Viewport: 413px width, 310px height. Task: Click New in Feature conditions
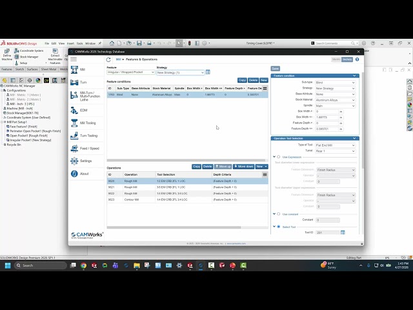pyautogui.click(x=264, y=80)
